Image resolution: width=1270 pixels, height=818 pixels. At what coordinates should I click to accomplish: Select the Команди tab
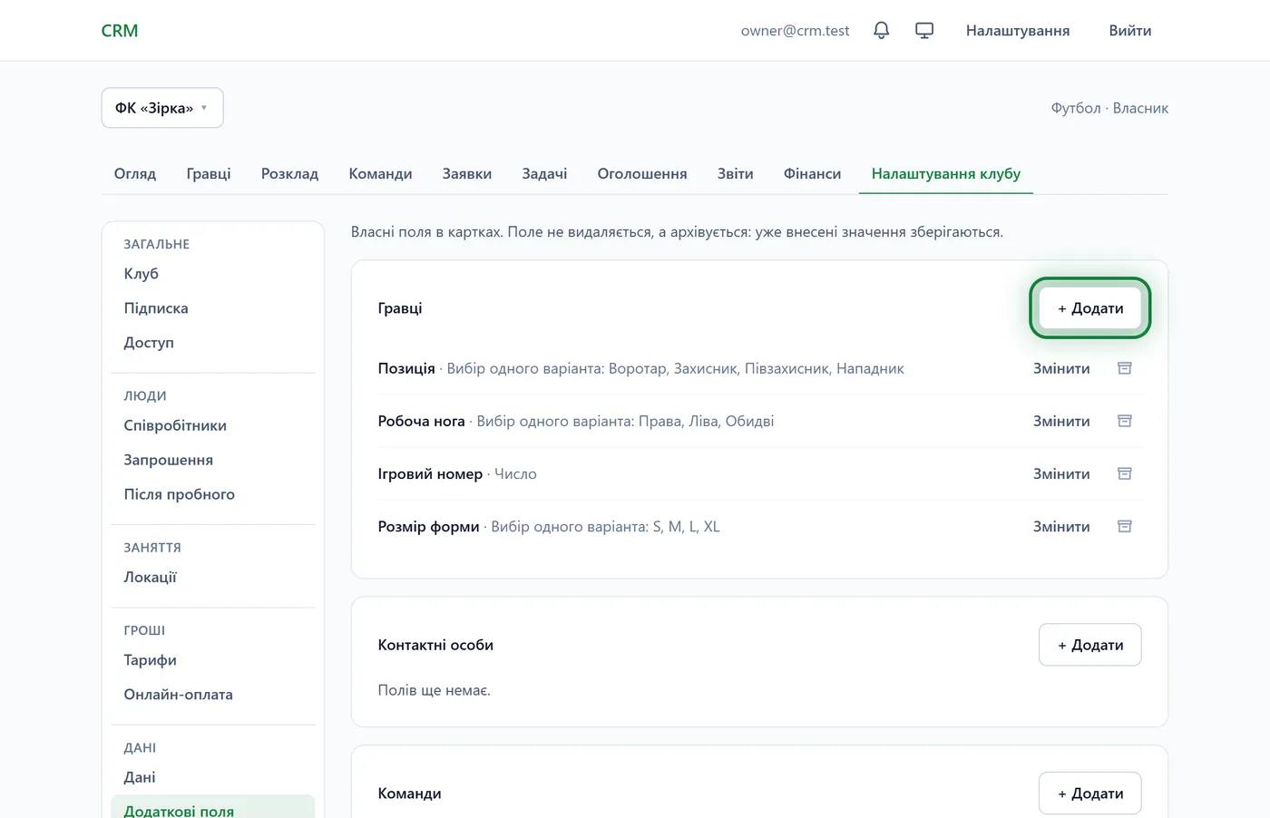click(x=380, y=173)
